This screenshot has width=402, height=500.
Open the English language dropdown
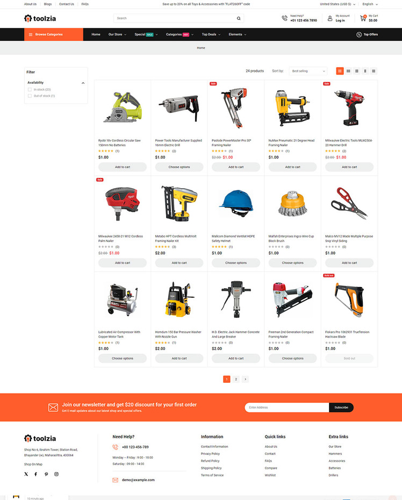click(370, 4)
